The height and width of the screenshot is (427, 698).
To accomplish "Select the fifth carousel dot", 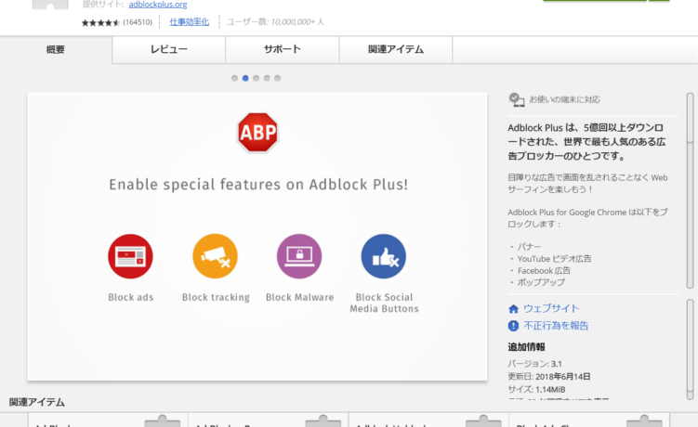I will [x=277, y=78].
